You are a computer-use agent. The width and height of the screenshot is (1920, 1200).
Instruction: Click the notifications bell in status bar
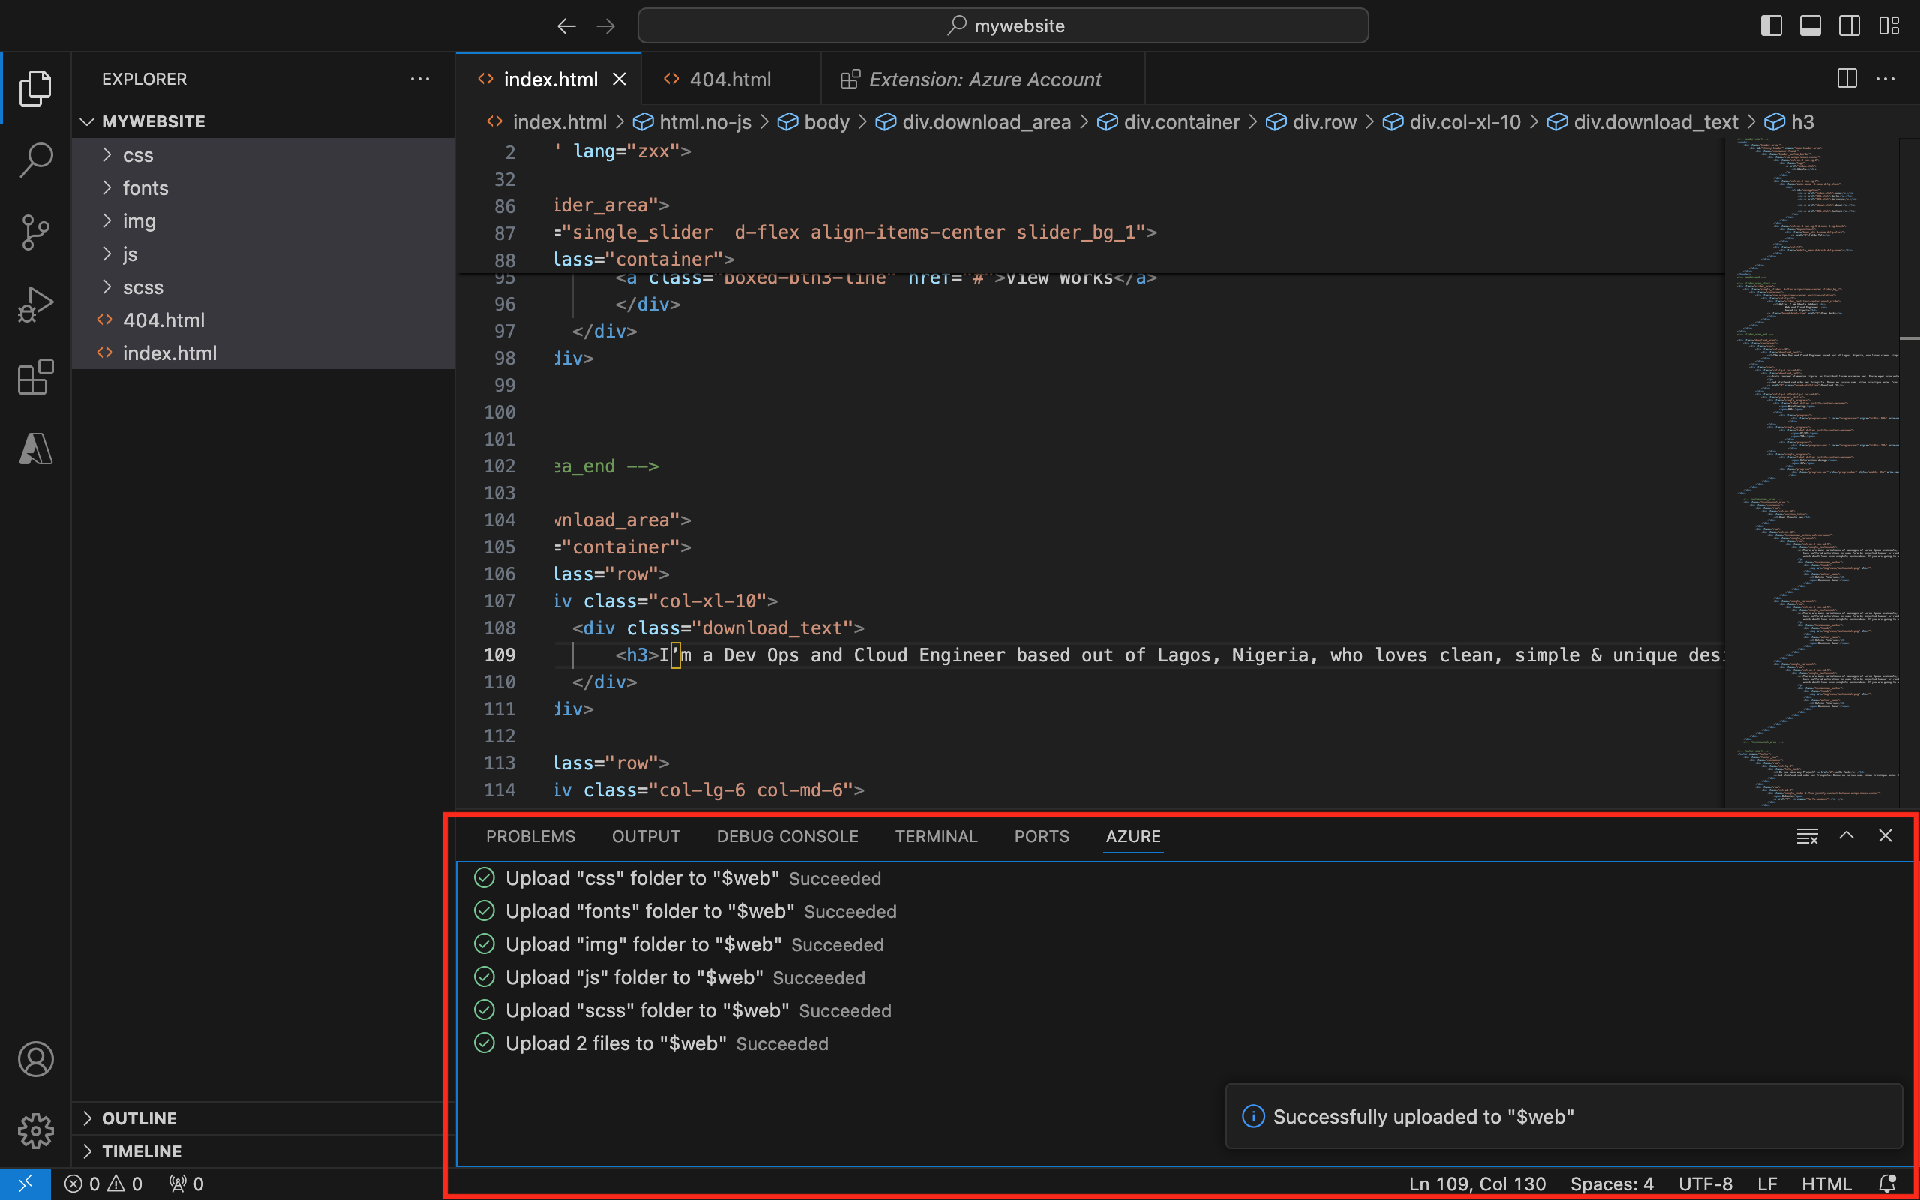tap(1888, 1183)
